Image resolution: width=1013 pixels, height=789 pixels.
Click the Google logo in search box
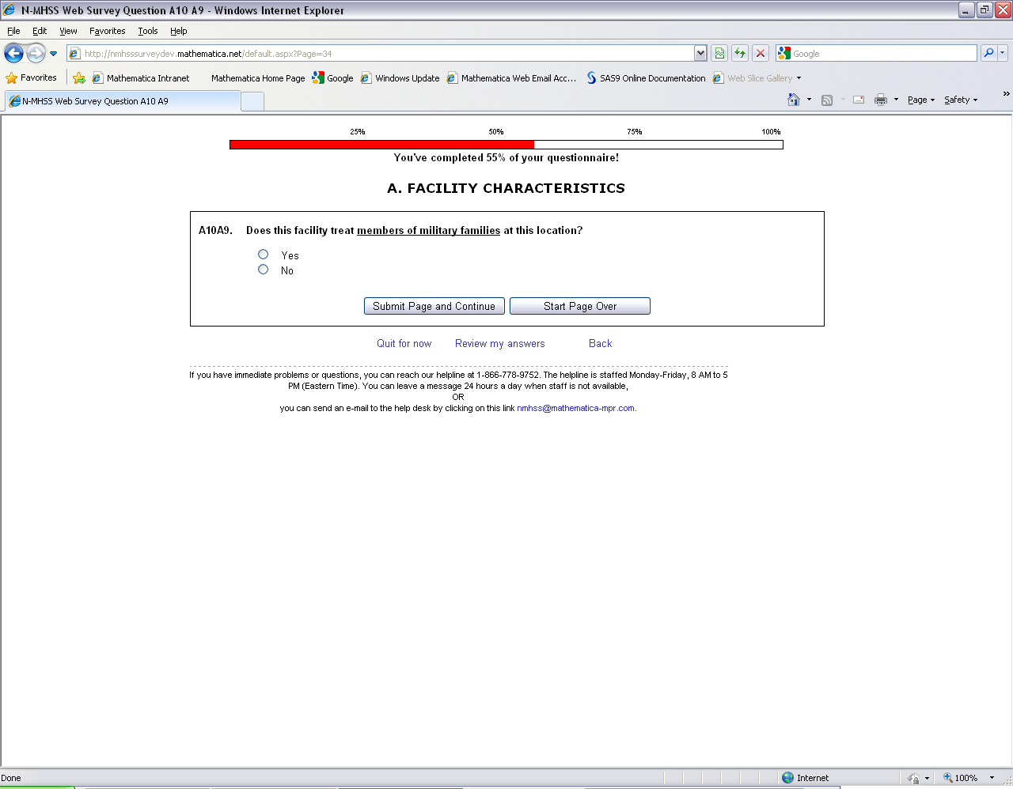click(x=784, y=53)
